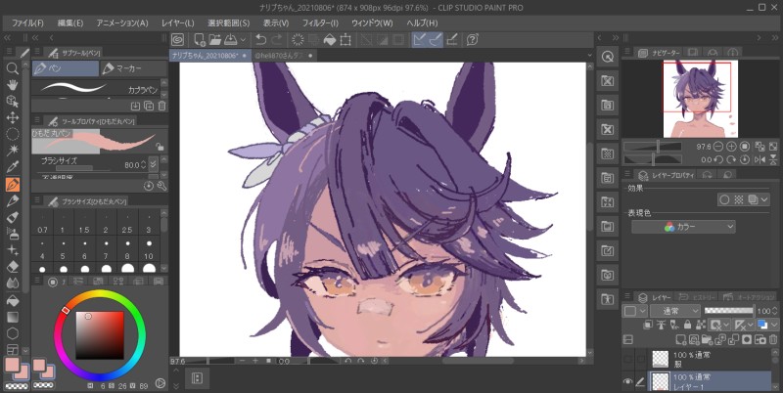Viewport: 783px width, 393px height.
Task: Open canvas tab list dropdown arrow
Action: pyautogui.click(x=590, y=56)
